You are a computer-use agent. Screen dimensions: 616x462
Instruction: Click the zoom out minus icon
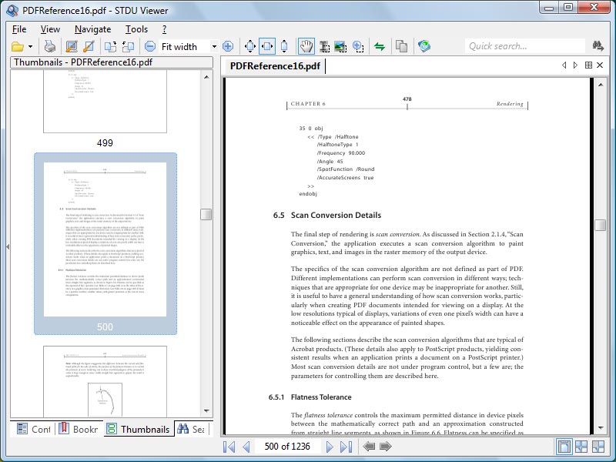tap(149, 46)
